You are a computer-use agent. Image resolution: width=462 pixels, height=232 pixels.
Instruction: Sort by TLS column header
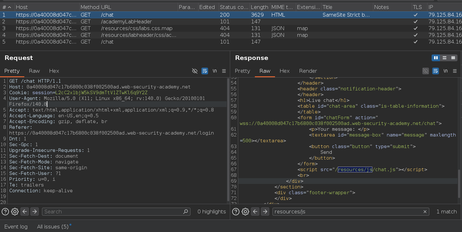click(x=419, y=7)
